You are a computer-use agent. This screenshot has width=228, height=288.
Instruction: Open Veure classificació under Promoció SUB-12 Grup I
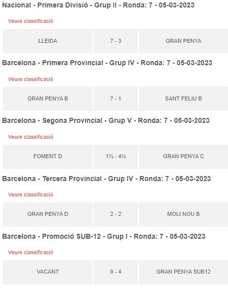tap(30, 252)
